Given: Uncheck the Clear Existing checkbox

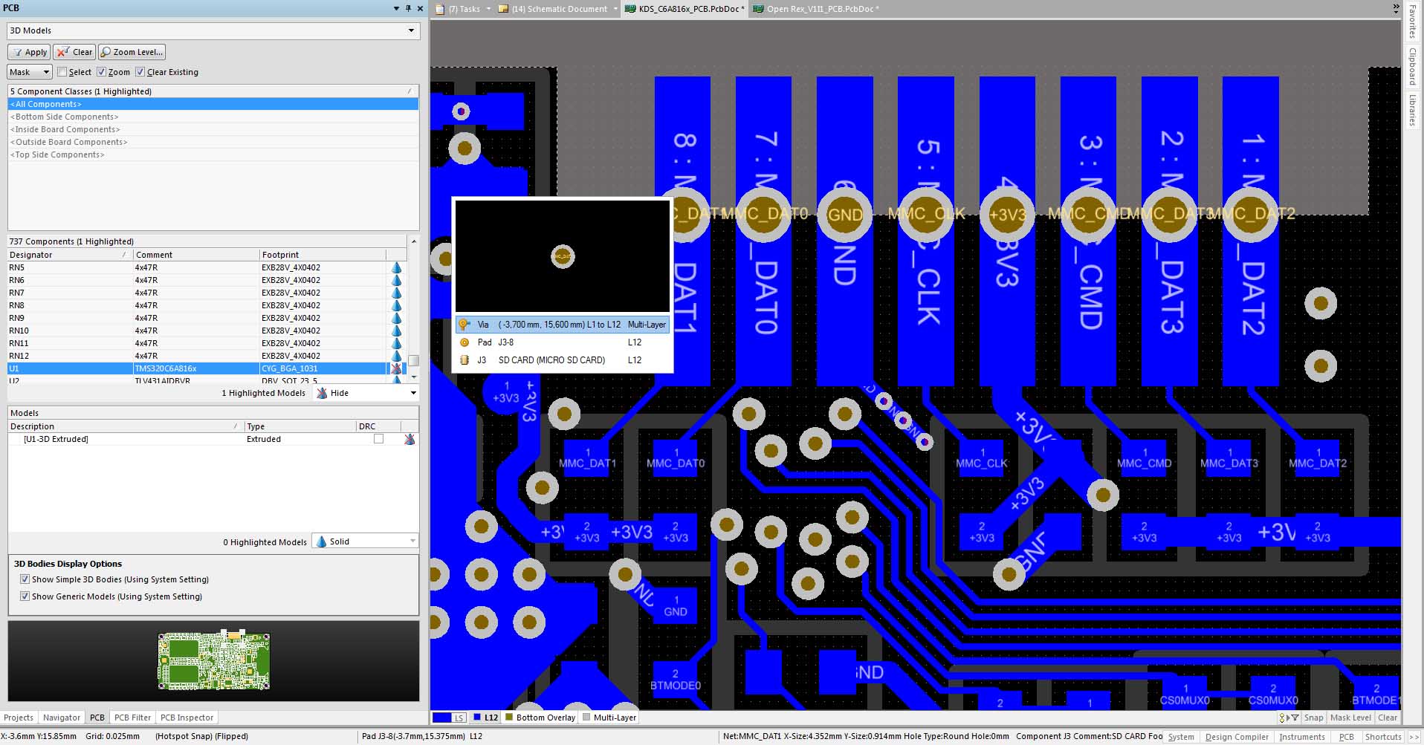Looking at the screenshot, I should click(x=140, y=72).
